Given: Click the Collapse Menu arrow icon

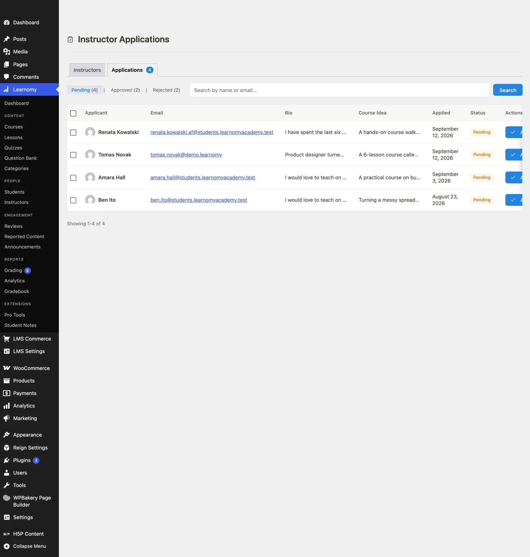Looking at the screenshot, I should 7,546.
